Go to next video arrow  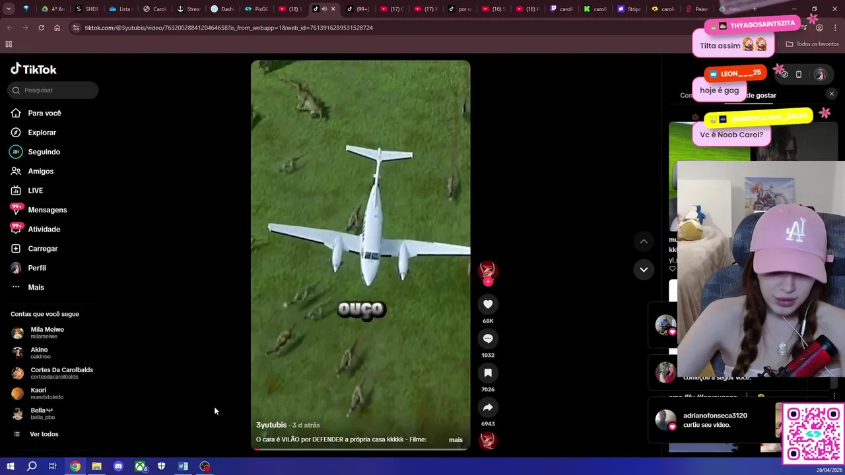644,269
